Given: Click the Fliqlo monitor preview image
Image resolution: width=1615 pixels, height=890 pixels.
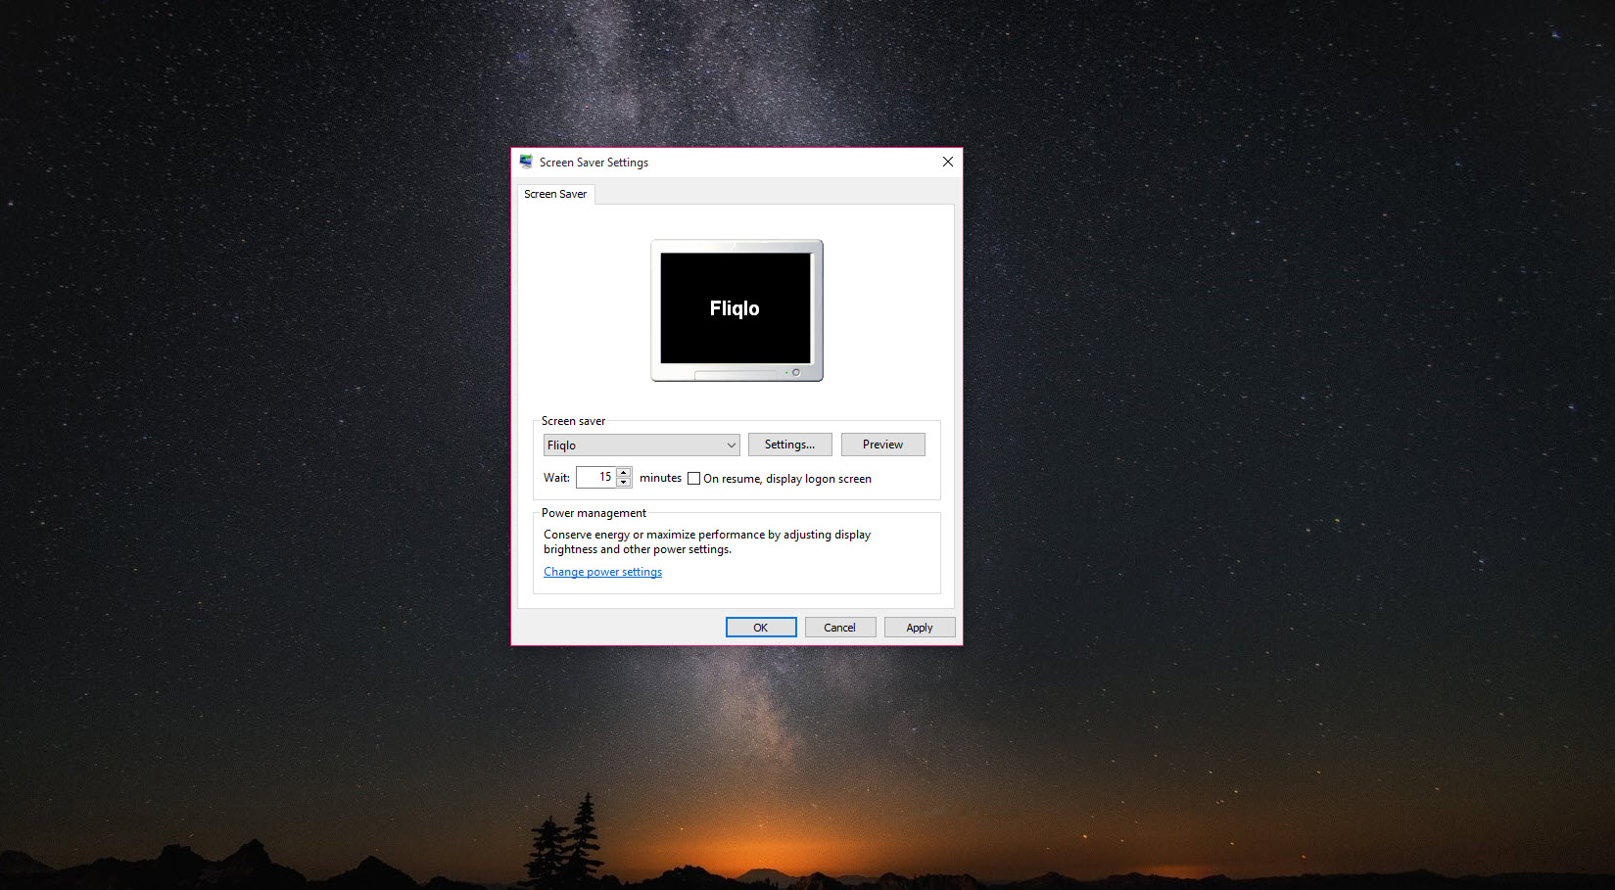Looking at the screenshot, I should (736, 308).
